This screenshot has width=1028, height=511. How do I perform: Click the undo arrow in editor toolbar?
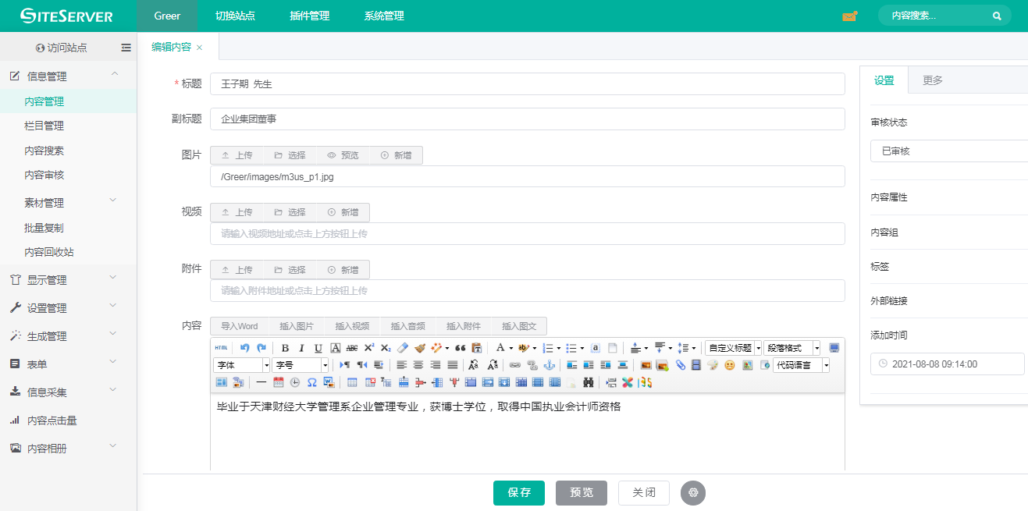[x=245, y=348]
